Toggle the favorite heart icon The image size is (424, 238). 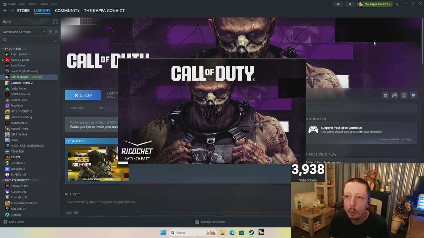click(413, 95)
